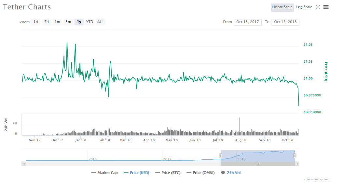343x185 pixels.
Task: Click the navigator scrollbar thumb
Action: pos(258,164)
